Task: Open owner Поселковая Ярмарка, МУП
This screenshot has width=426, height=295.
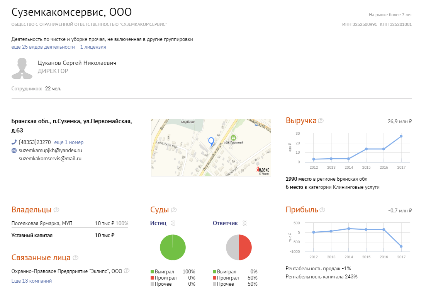Action: 42,223
